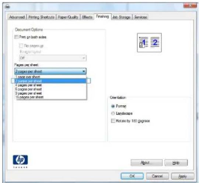
Task: Click the page layout preview thumbnail
Action: pos(149,43)
